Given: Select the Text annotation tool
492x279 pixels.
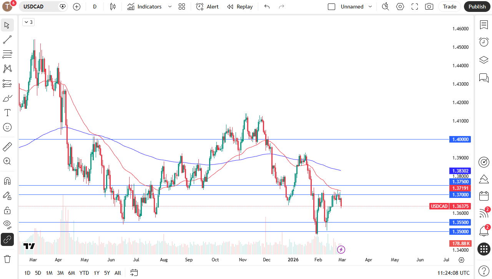Looking at the screenshot, I should pos(7,113).
